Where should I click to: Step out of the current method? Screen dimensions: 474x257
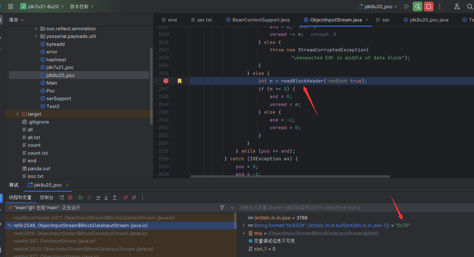tap(115, 197)
